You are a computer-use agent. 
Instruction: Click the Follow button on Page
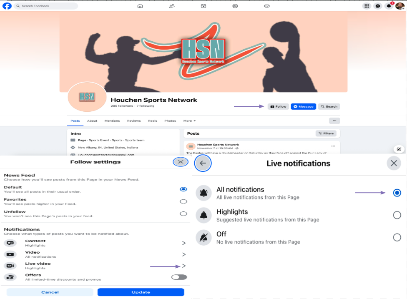278,106
